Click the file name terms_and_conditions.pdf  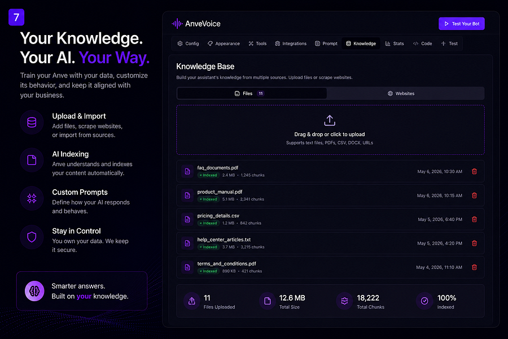pyautogui.click(x=227, y=264)
